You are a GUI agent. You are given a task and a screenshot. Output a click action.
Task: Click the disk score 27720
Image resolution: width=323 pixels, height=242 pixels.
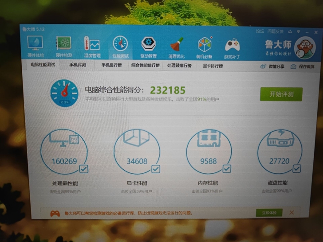pos(280,161)
